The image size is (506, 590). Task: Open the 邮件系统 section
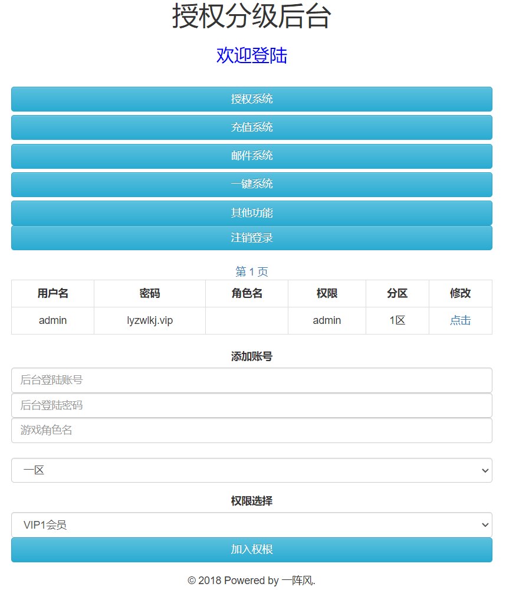(x=252, y=156)
